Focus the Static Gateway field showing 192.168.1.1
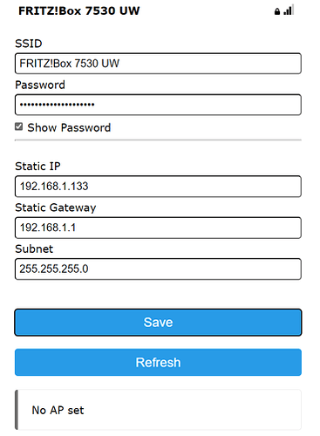Image resolution: width=320 pixels, height=436 pixels. click(158, 228)
